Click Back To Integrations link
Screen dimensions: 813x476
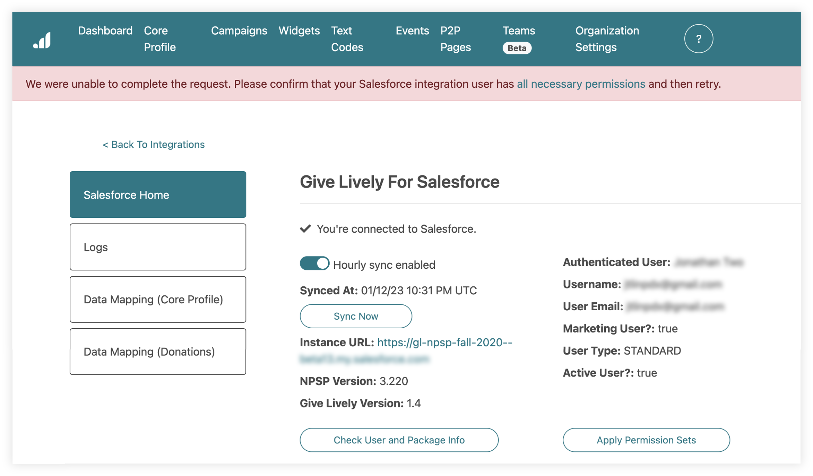154,144
